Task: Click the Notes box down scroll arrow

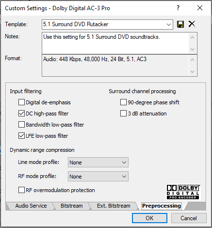Action: pyautogui.click(x=192, y=49)
